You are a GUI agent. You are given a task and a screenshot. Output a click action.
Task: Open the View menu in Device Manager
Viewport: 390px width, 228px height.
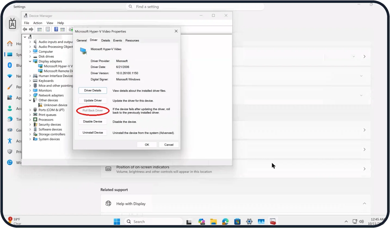(50, 23)
